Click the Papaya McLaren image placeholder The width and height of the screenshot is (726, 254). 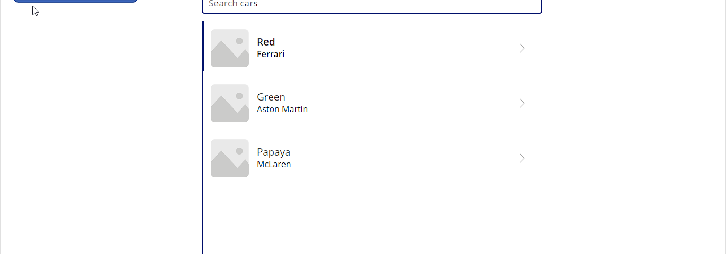pos(230,158)
